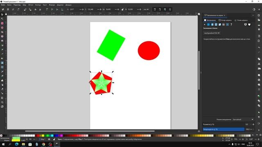Open the File menu
Viewport: 262px width, 147px height.
[x=3, y=5]
